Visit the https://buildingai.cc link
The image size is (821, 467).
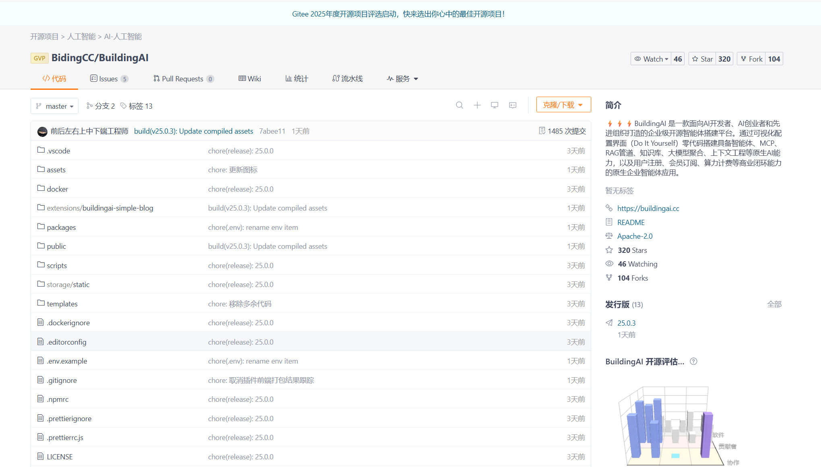coord(648,208)
